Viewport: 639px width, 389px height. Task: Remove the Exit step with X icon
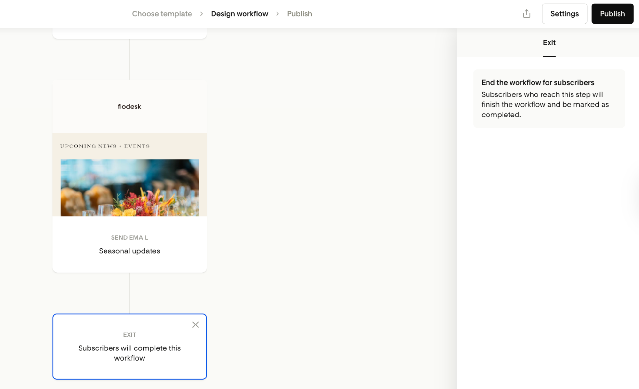point(195,325)
